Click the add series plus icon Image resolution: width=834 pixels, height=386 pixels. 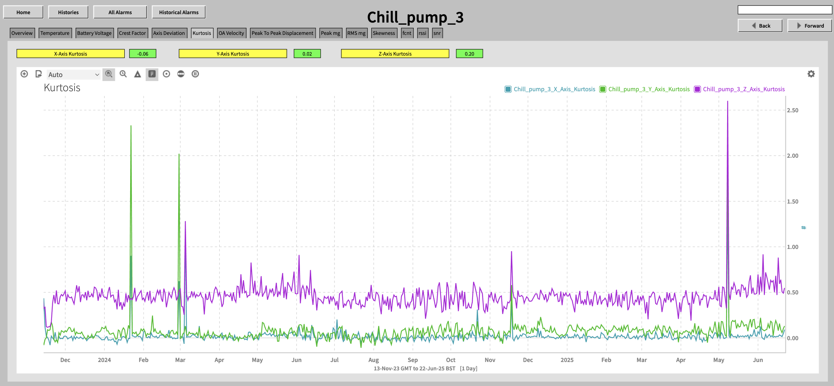[24, 74]
